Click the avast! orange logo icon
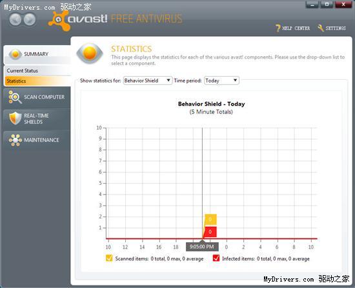The height and width of the screenshot is (288, 355). 59,21
